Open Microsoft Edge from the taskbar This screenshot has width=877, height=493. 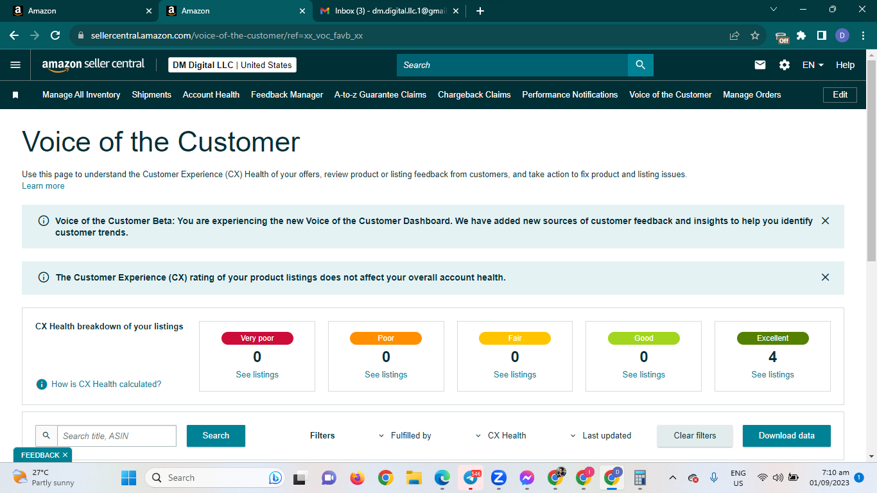[x=442, y=478]
